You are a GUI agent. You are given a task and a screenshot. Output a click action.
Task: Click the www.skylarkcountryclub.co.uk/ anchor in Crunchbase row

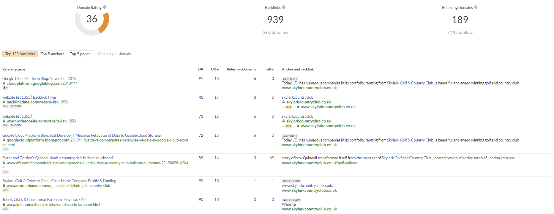tap(308, 186)
